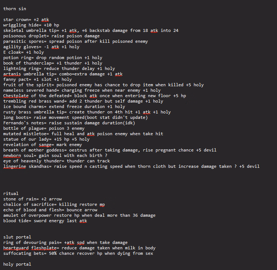Click the underlined 'mp' in chalice line
277x270 pixels.
click(102, 204)
